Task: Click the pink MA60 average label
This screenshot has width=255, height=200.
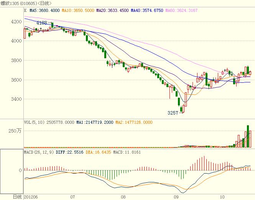Action: tap(181, 11)
